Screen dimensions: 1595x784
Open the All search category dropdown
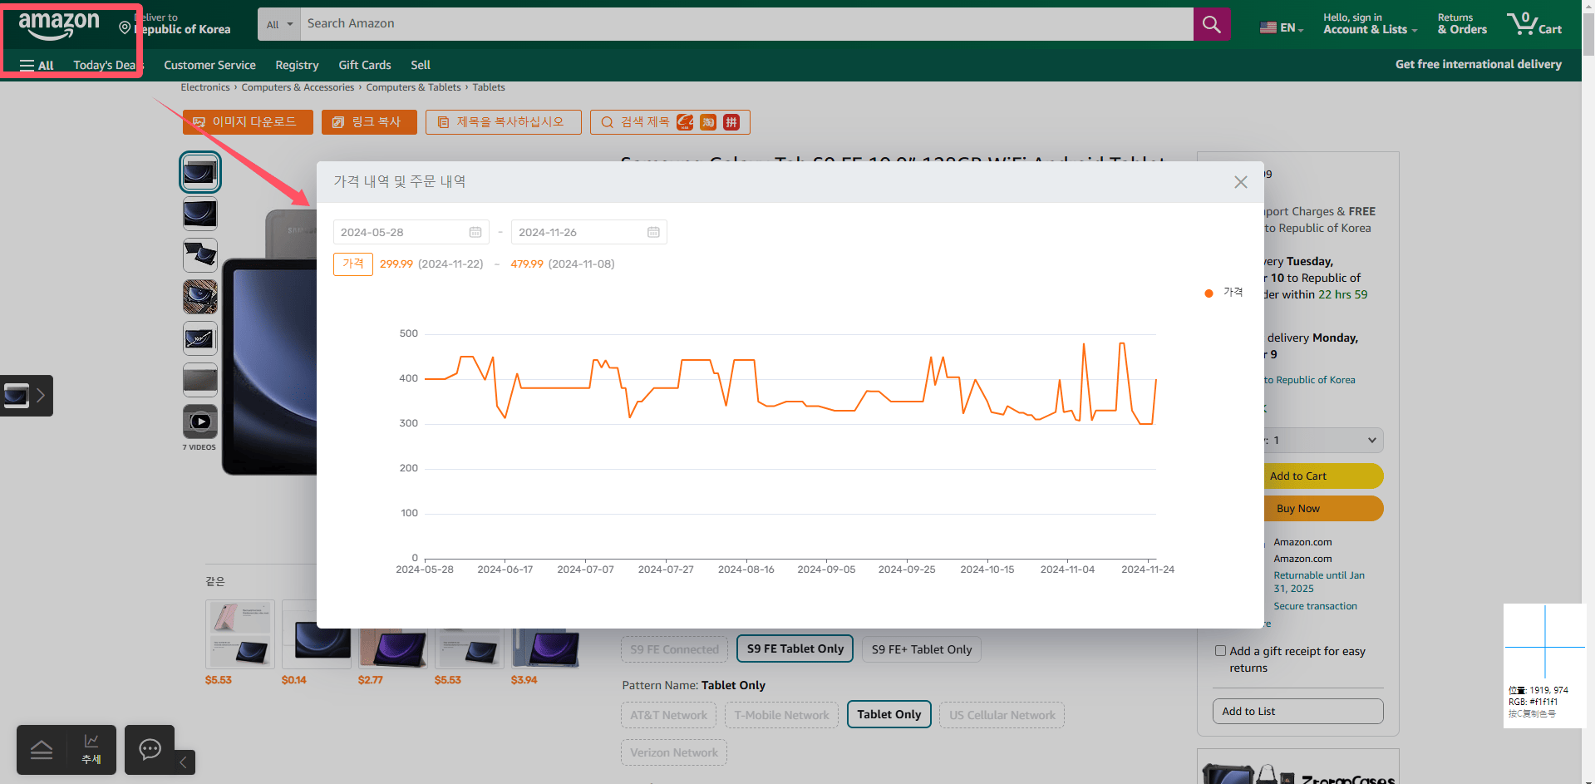[x=279, y=24]
